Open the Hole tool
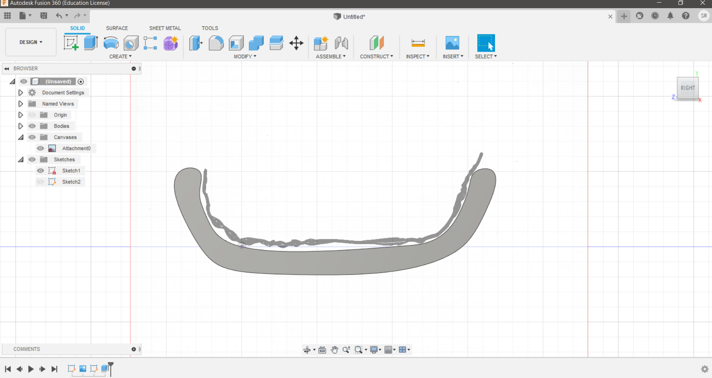Viewport: 712px width, 378px height. [131, 43]
